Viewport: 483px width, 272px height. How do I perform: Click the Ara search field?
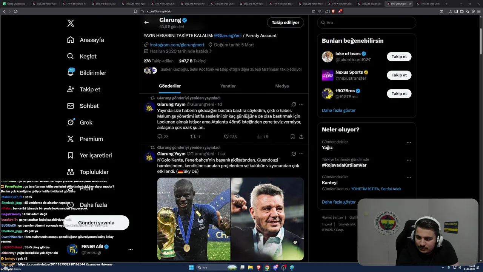(x=366, y=23)
